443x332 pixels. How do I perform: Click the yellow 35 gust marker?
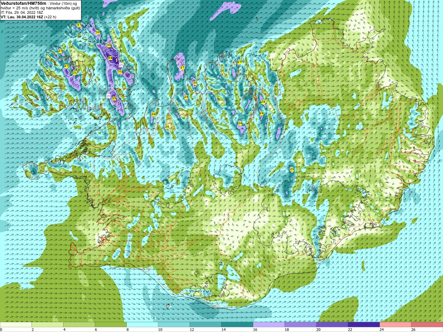[x=114, y=99]
